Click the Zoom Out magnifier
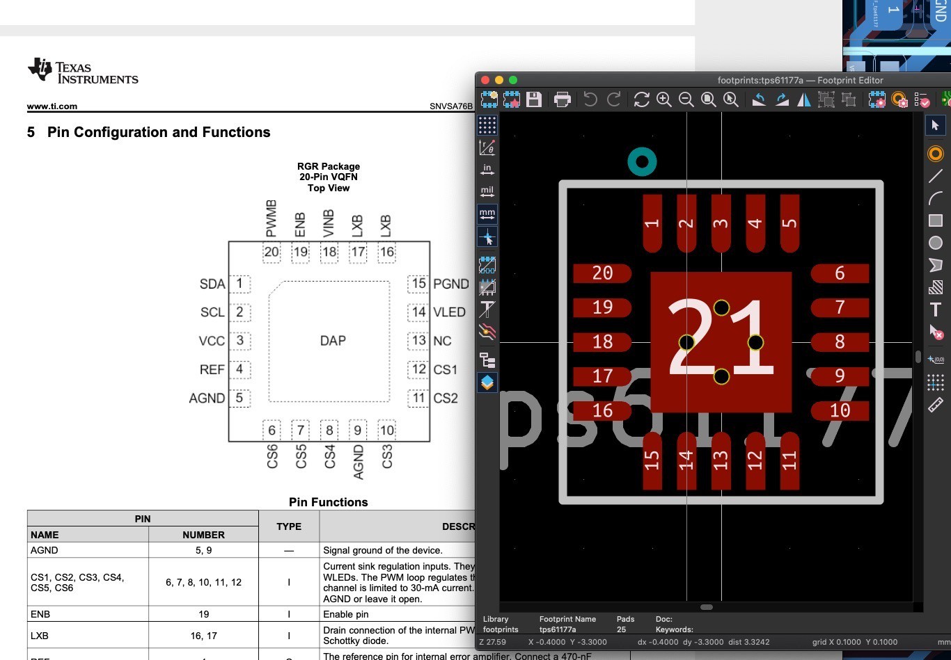Viewport: 951px width, 660px height. (686, 99)
